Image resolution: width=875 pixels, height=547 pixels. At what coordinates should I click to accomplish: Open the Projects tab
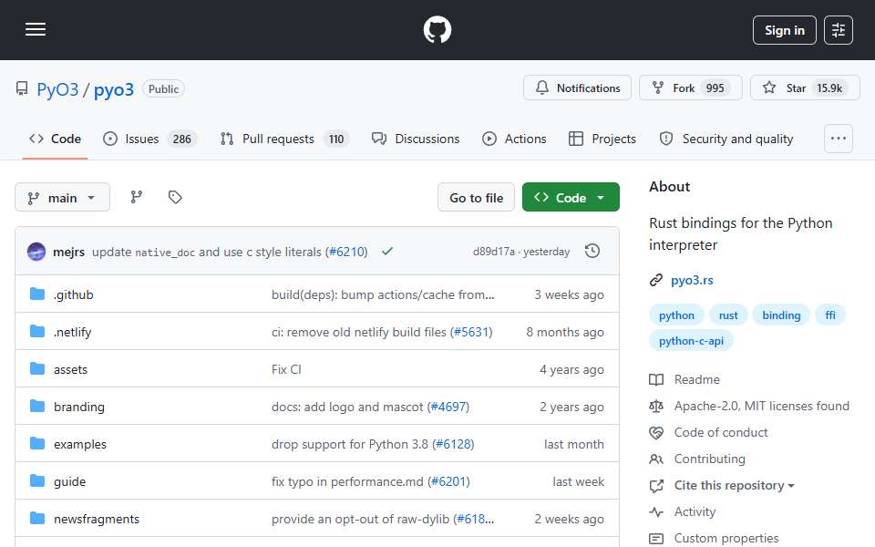click(602, 139)
